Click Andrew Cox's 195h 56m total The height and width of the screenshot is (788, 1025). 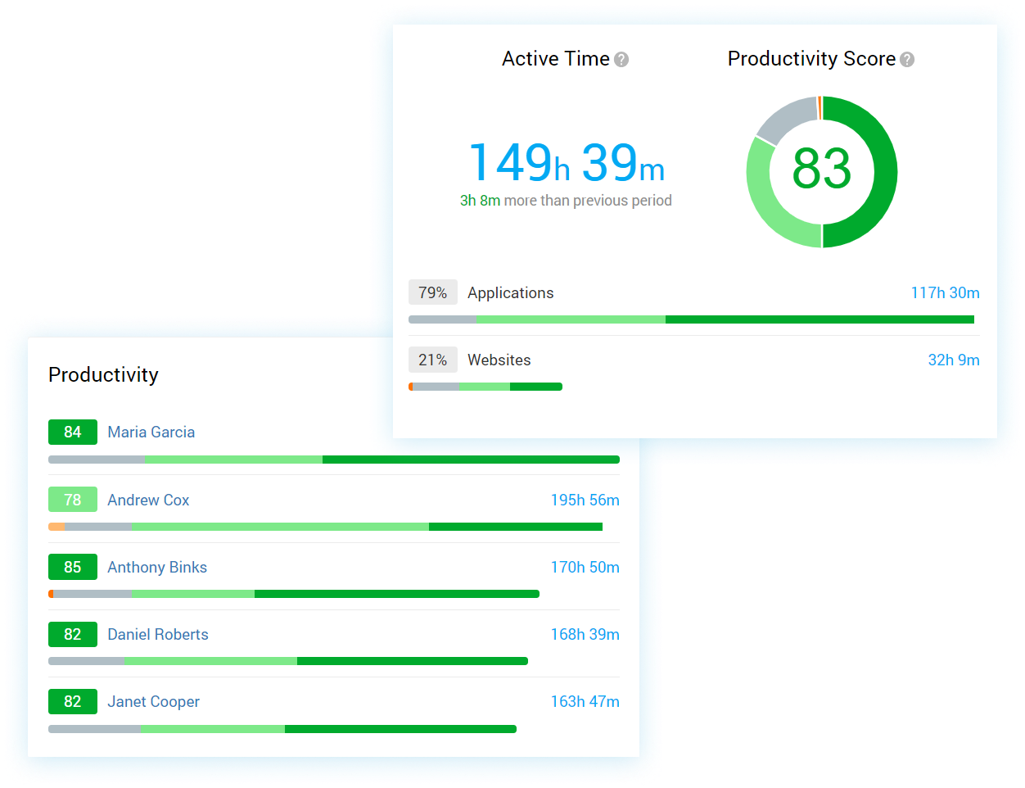[585, 500]
